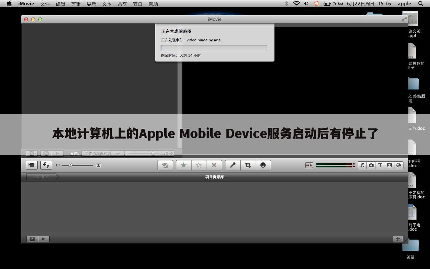The width and height of the screenshot is (430, 269).
Task: Select the 于定稿的扉页.doc desktop file
Action: [x=416, y=185]
